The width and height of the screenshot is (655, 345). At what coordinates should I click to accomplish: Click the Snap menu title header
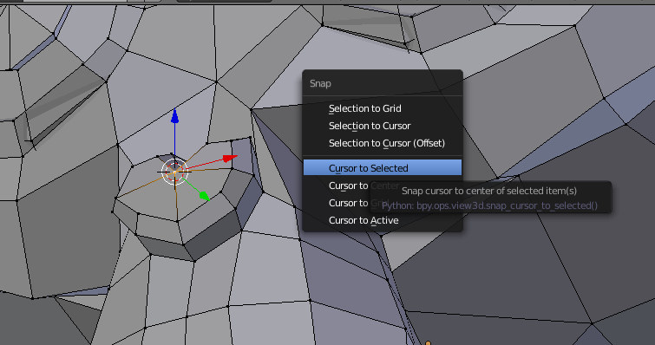(x=320, y=83)
